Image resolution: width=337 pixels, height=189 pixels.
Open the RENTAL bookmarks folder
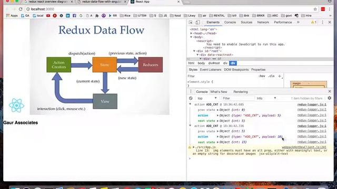pyautogui.click(x=217, y=16)
